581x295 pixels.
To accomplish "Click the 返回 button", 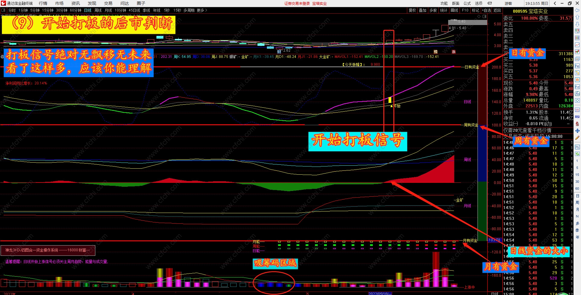I will pos(497,10).
